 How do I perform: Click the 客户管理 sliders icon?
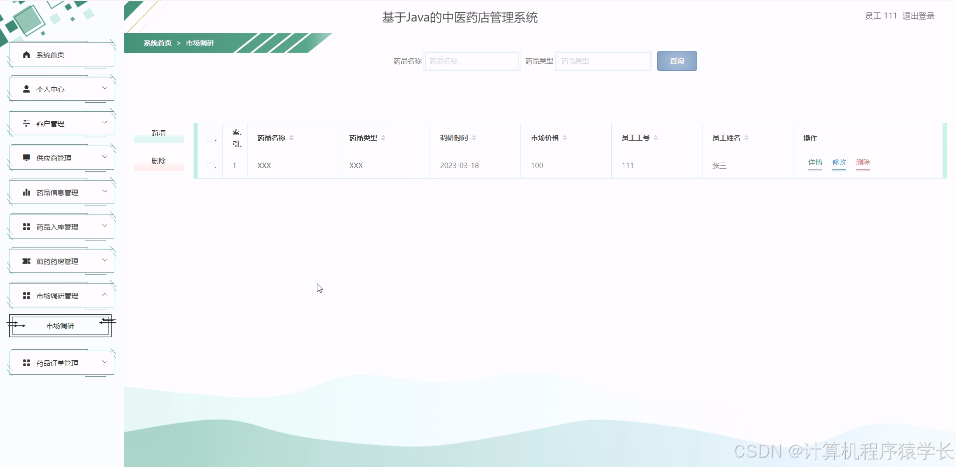point(26,123)
